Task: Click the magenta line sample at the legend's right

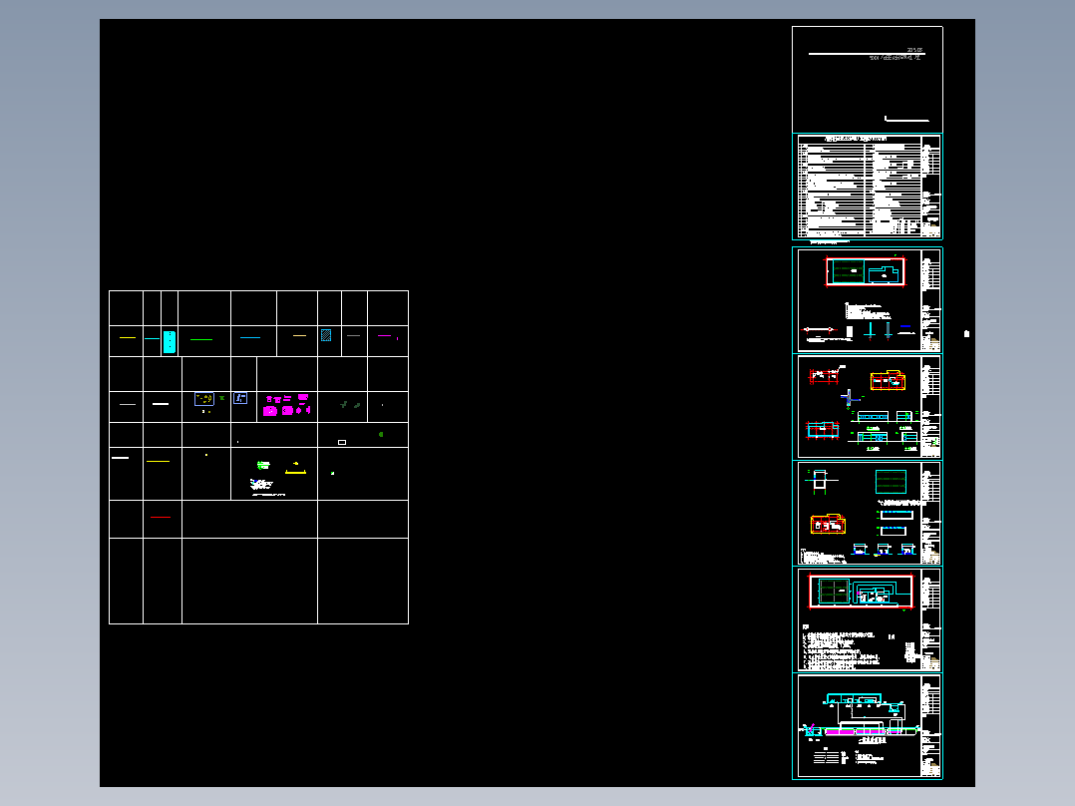Action: (x=385, y=335)
